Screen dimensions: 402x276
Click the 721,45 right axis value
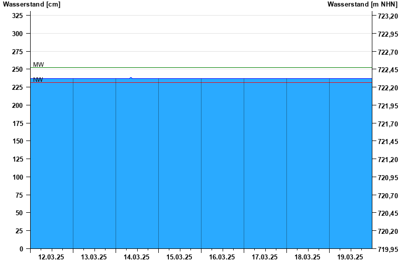(x=388, y=142)
